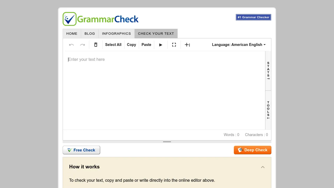Click the Deep Check magnifier icon
This screenshot has width=334, height=188.
coord(240,150)
